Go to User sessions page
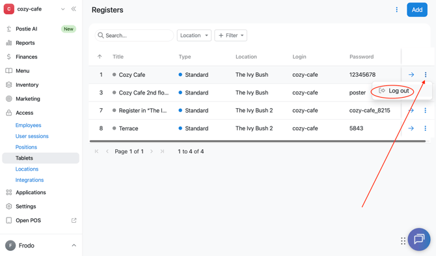 click(x=32, y=136)
